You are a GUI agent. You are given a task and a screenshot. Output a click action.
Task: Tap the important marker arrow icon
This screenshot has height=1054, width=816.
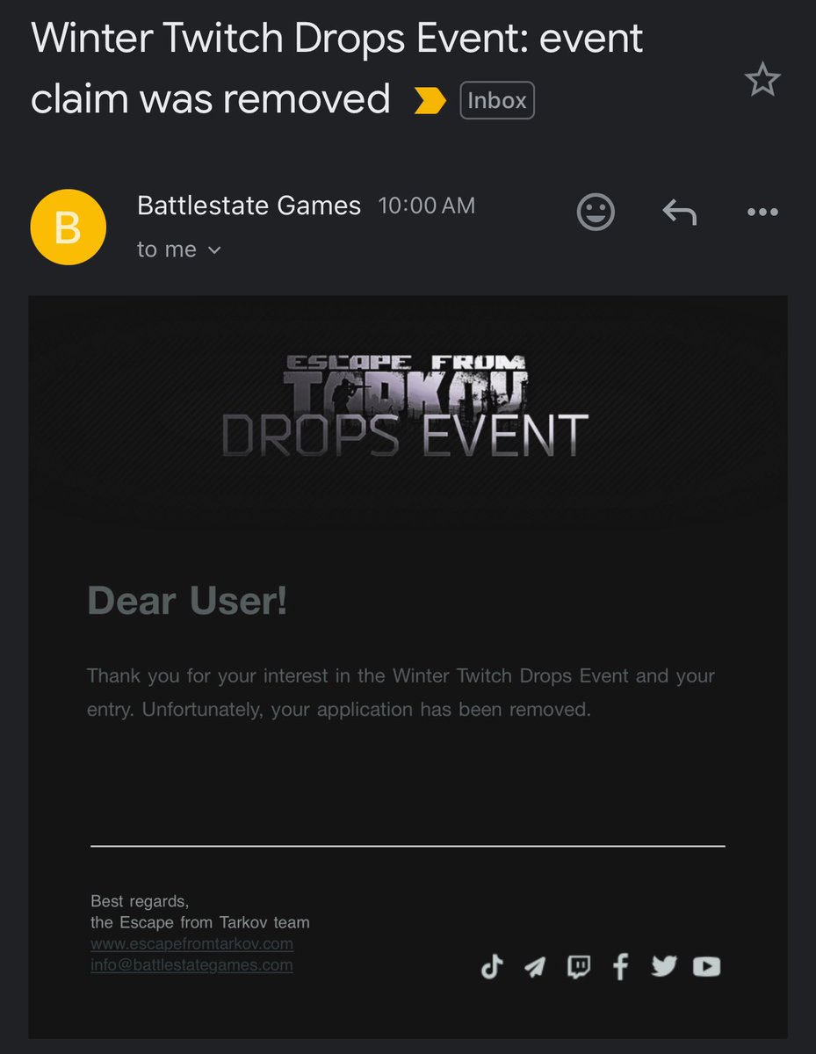click(430, 100)
